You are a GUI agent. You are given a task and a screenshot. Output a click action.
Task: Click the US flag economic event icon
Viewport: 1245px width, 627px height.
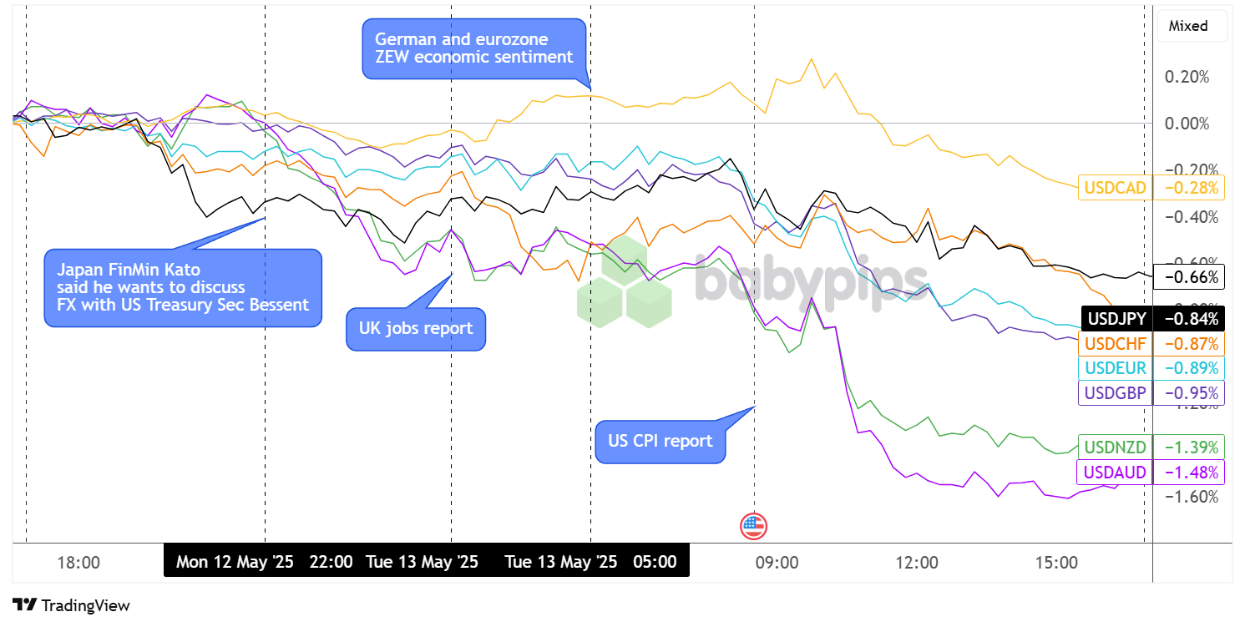pyautogui.click(x=753, y=526)
